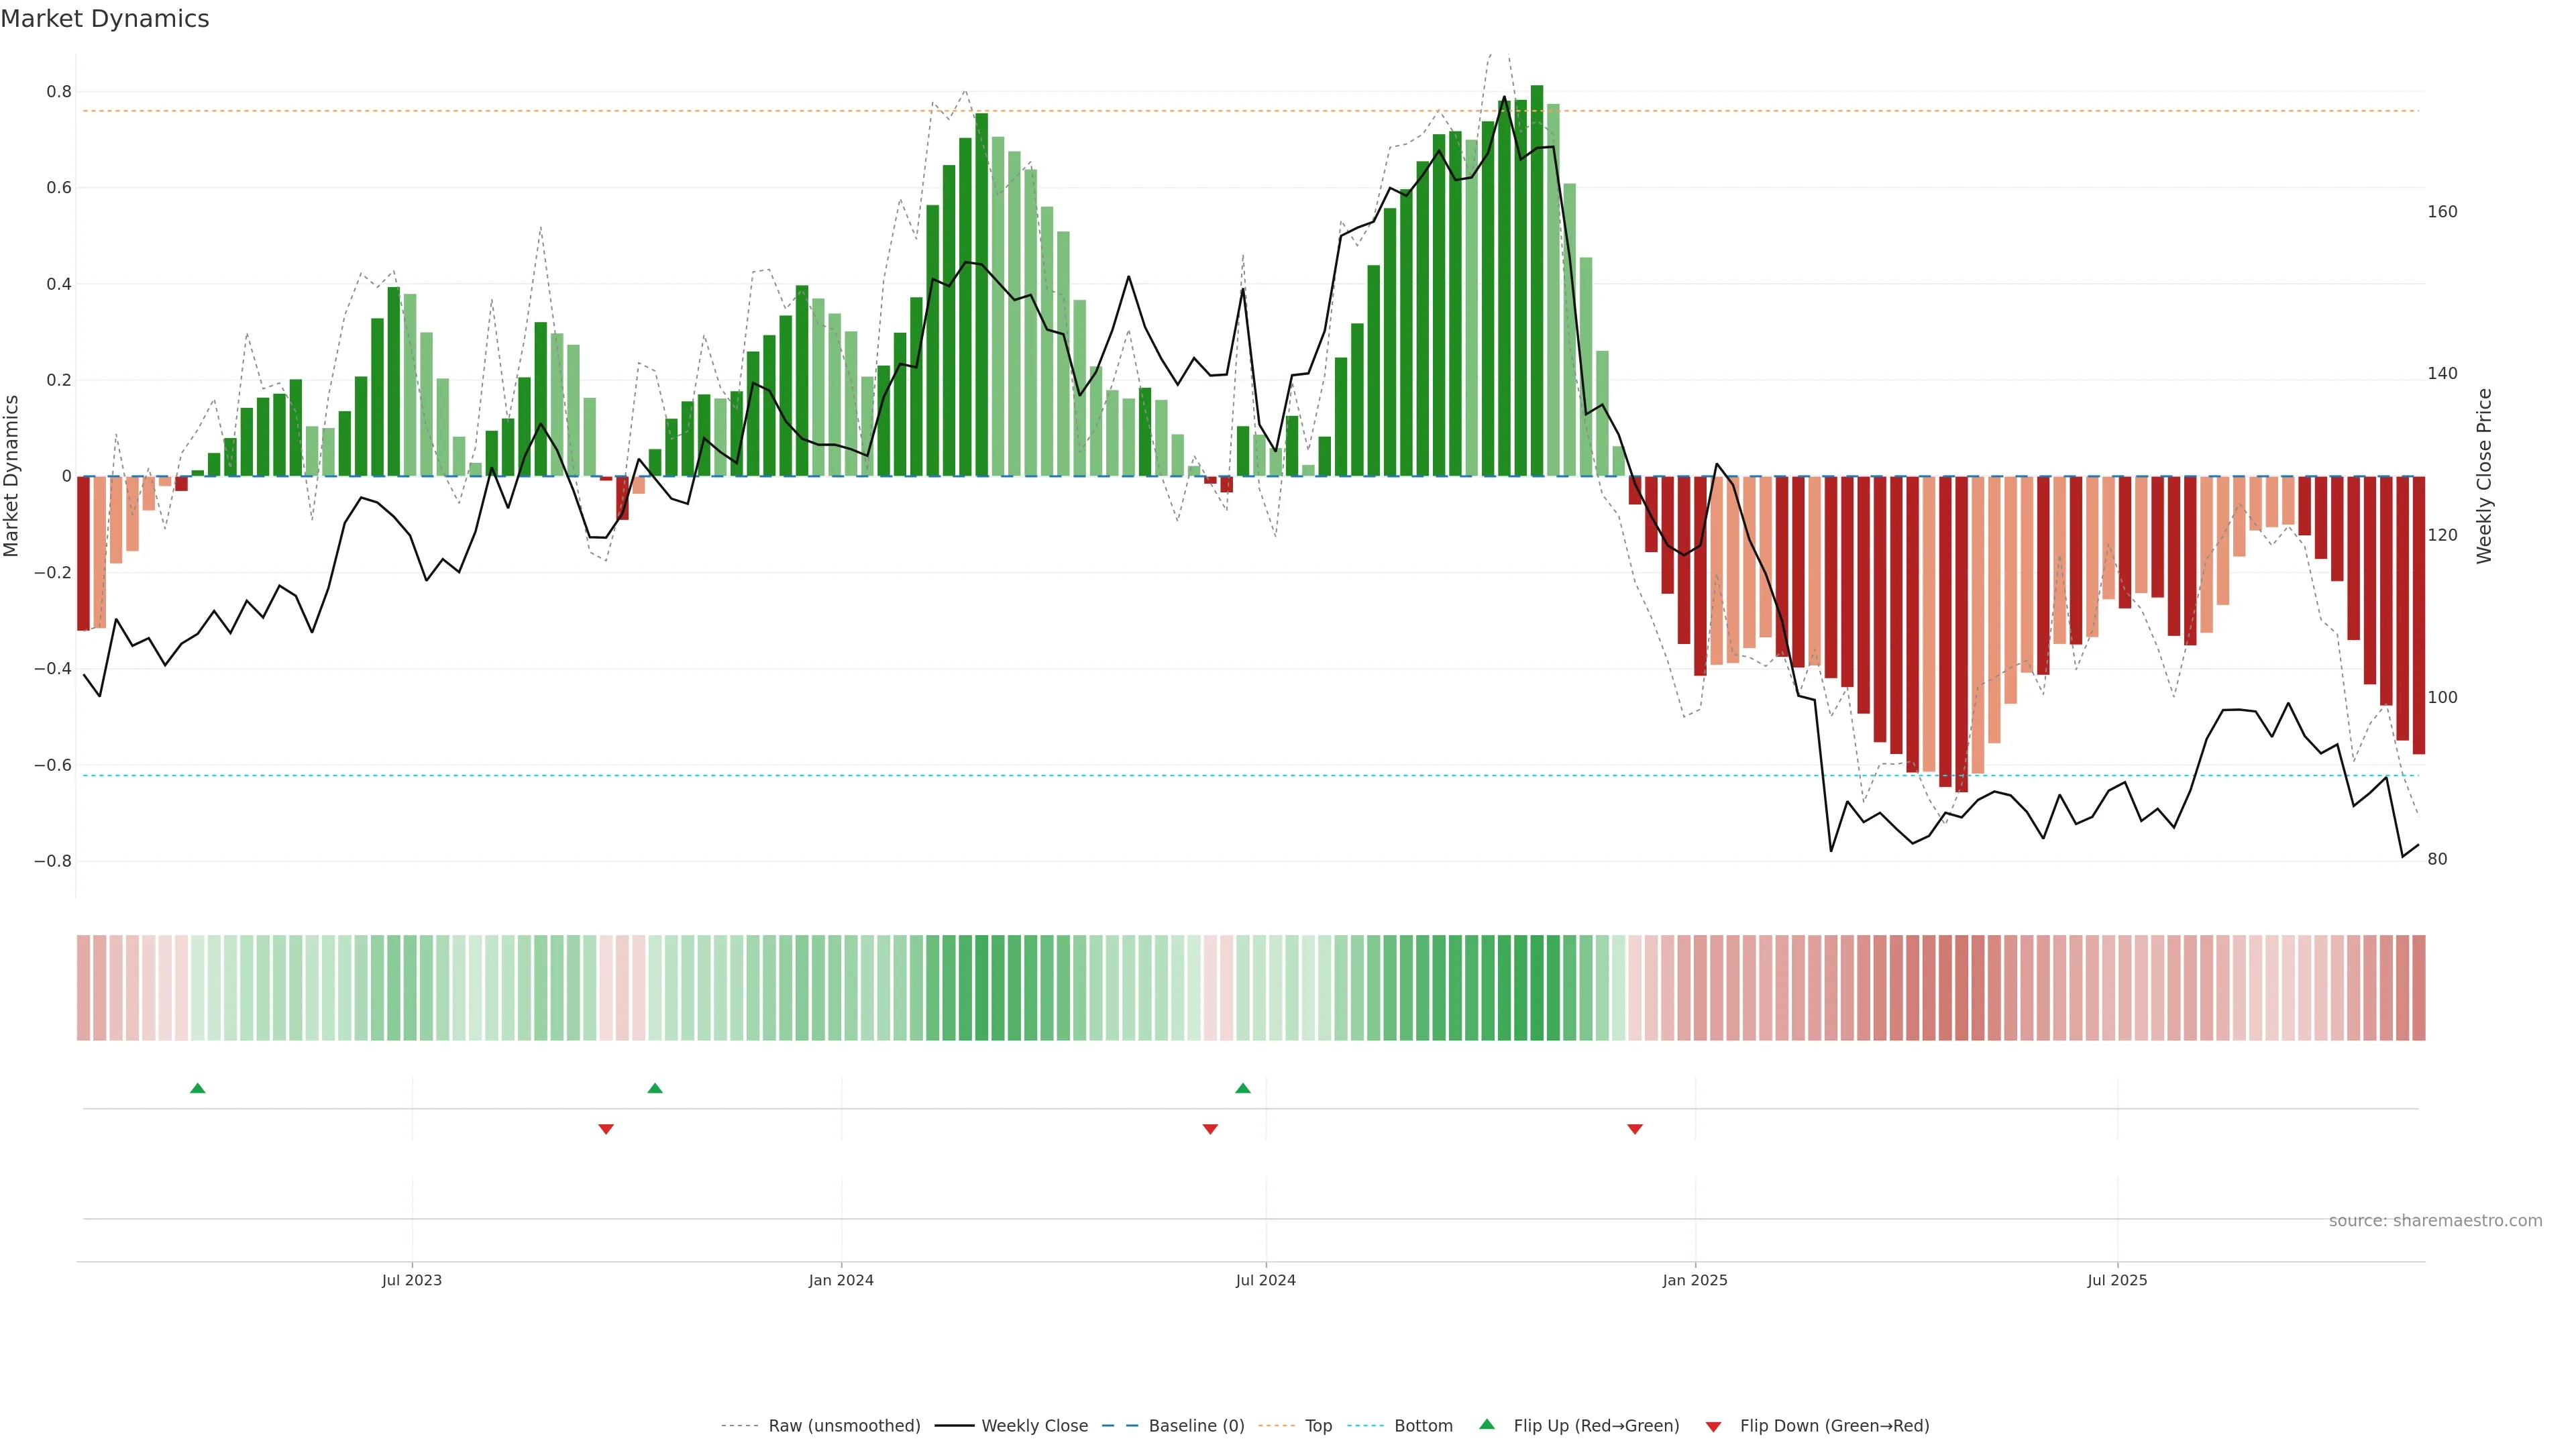Click the Jul 2025 x-axis label
The image size is (2576, 1449).
coord(2117,1280)
